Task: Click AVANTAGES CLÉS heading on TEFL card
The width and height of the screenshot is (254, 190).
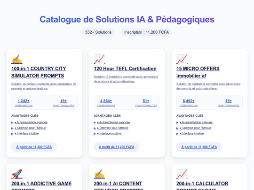Action: pyautogui.click(x=107, y=116)
